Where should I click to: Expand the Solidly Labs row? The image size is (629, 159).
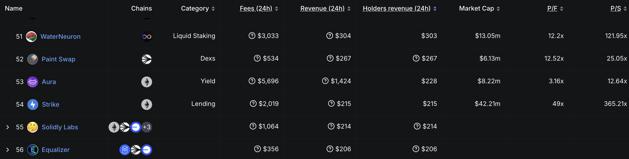[x=8, y=127]
